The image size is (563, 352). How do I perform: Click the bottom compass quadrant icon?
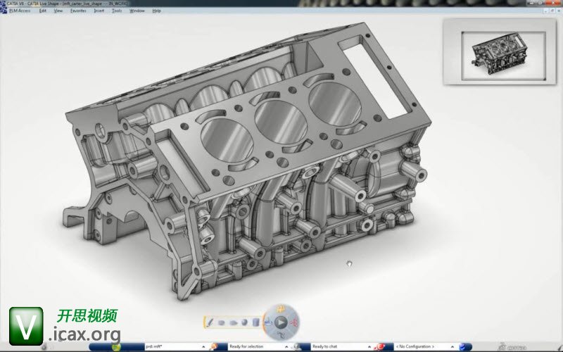tap(281, 335)
